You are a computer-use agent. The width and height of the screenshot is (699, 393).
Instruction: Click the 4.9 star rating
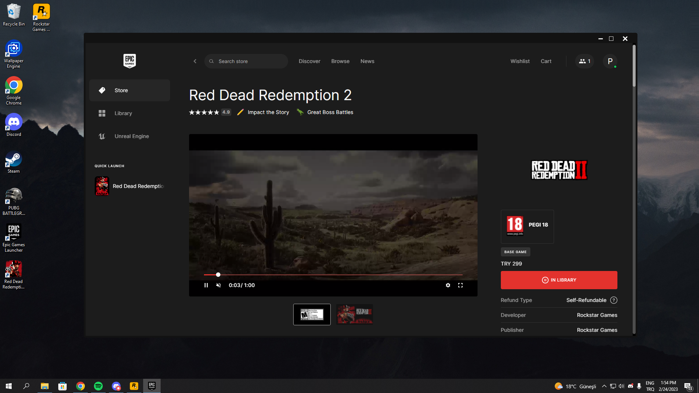click(210, 112)
